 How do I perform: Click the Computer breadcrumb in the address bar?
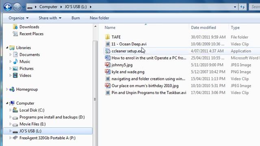coord(48,7)
